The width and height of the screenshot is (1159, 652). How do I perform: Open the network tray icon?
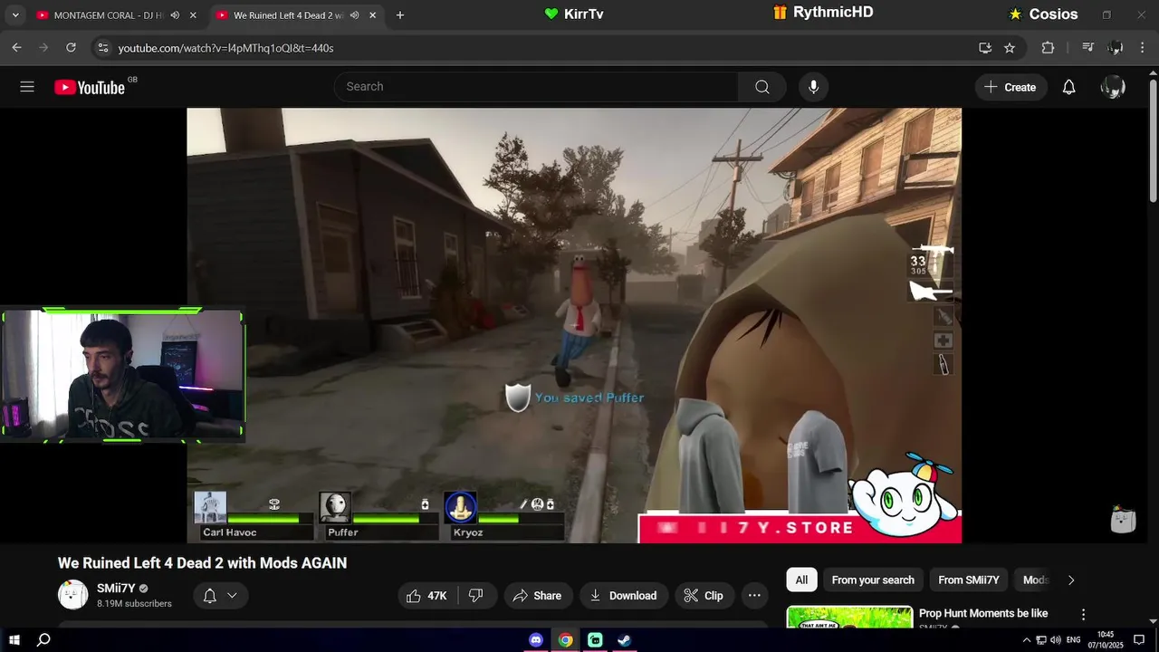(x=1041, y=639)
